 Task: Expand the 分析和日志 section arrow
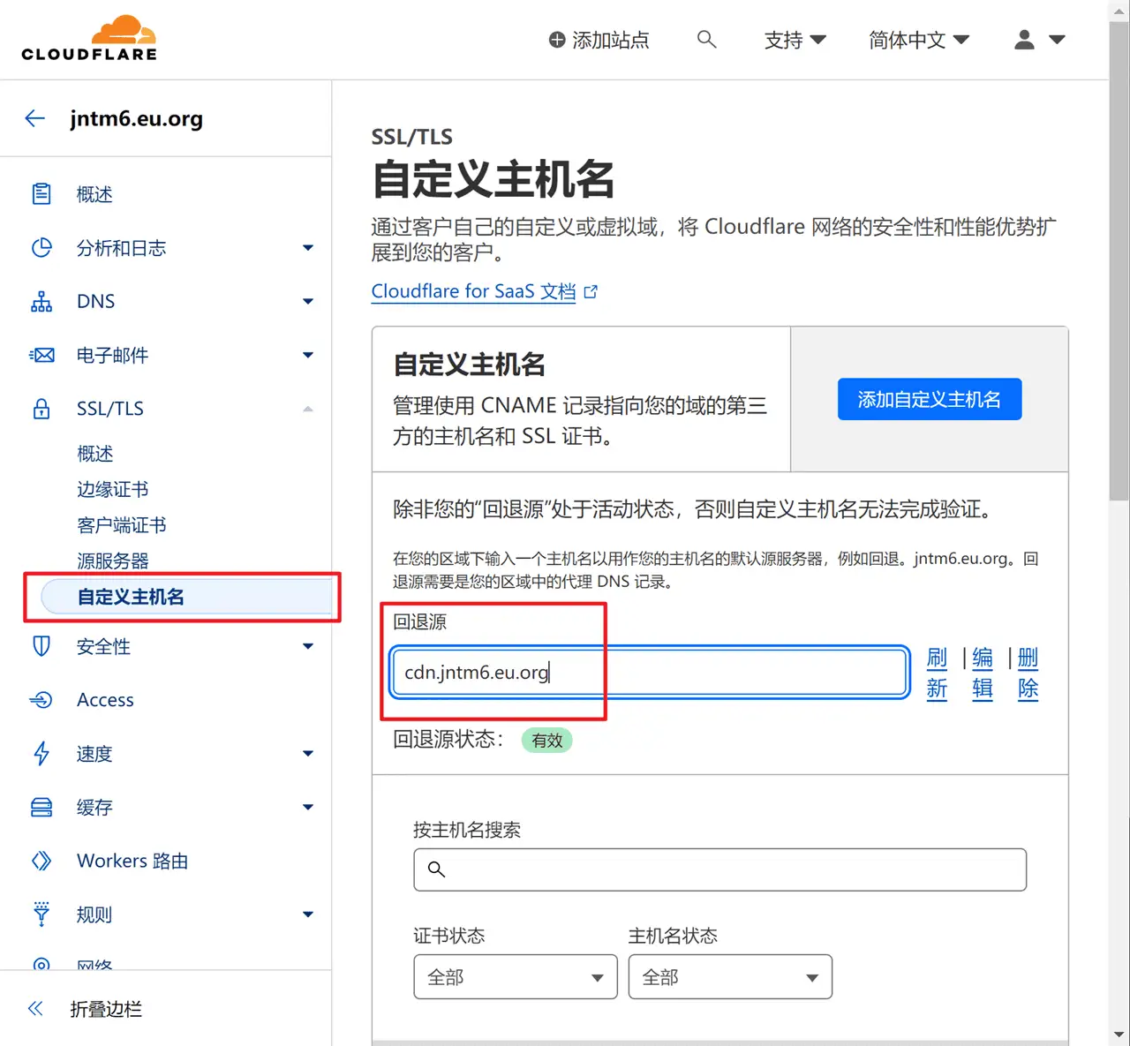click(x=308, y=248)
